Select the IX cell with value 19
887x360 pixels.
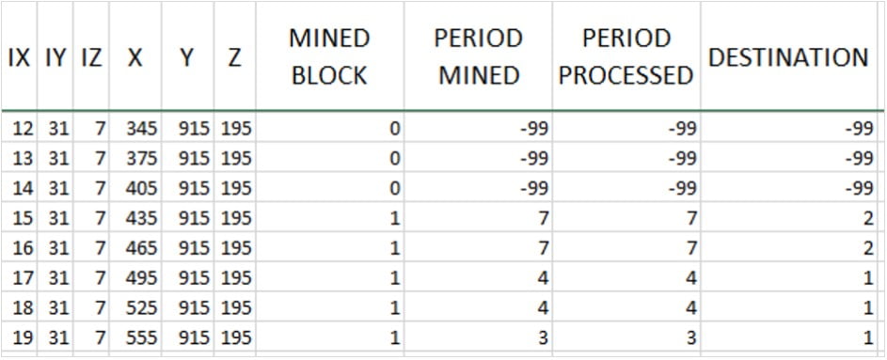(19, 338)
